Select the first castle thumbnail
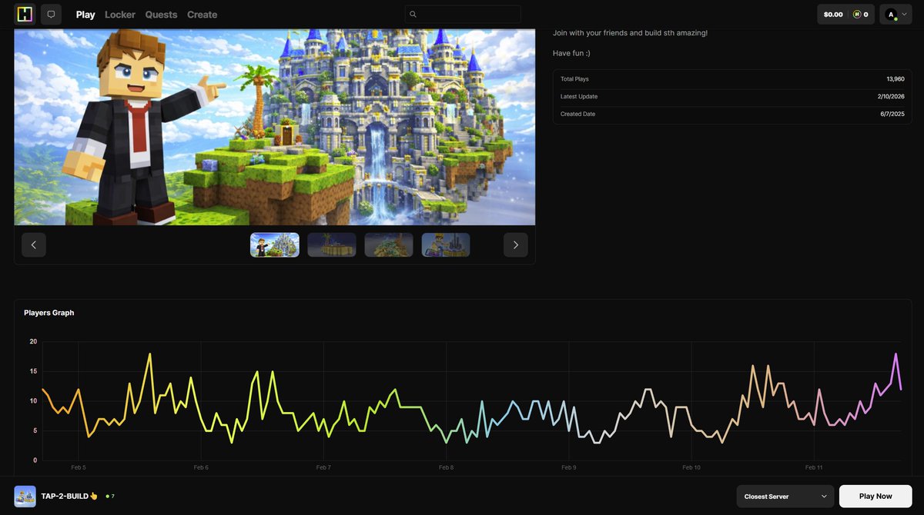 tap(275, 244)
